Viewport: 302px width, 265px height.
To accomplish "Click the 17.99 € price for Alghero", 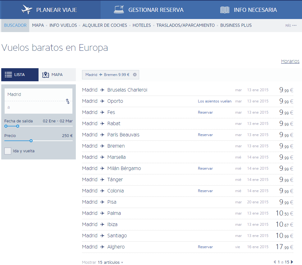I will tap(285, 247).
